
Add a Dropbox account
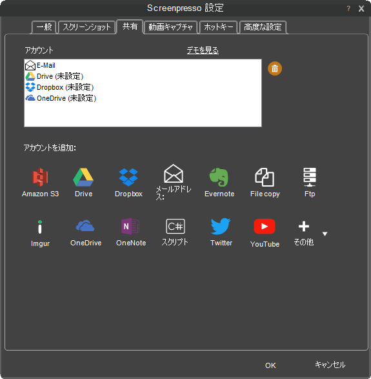(128, 183)
